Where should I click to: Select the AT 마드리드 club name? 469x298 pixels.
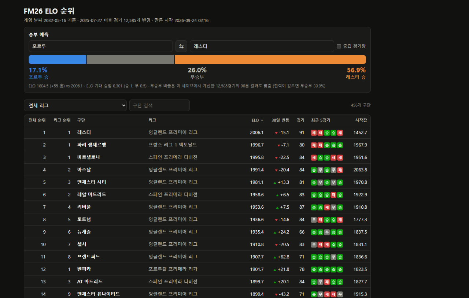[90, 282]
